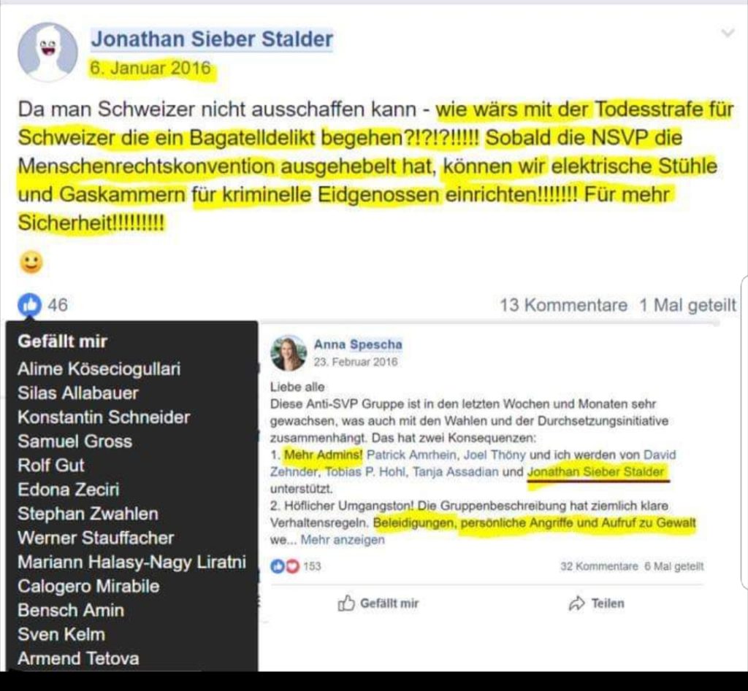Select Werner Stauffacher in the likes list
The width and height of the screenshot is (748, 691).
pyautogui.click(x=96, y=538)
